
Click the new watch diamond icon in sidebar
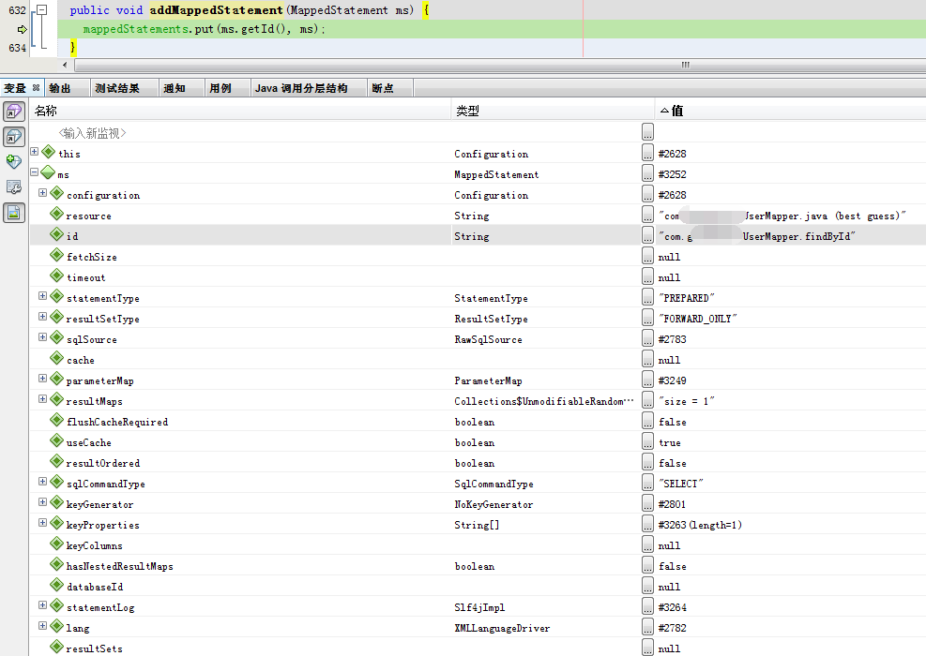point(13,161)
